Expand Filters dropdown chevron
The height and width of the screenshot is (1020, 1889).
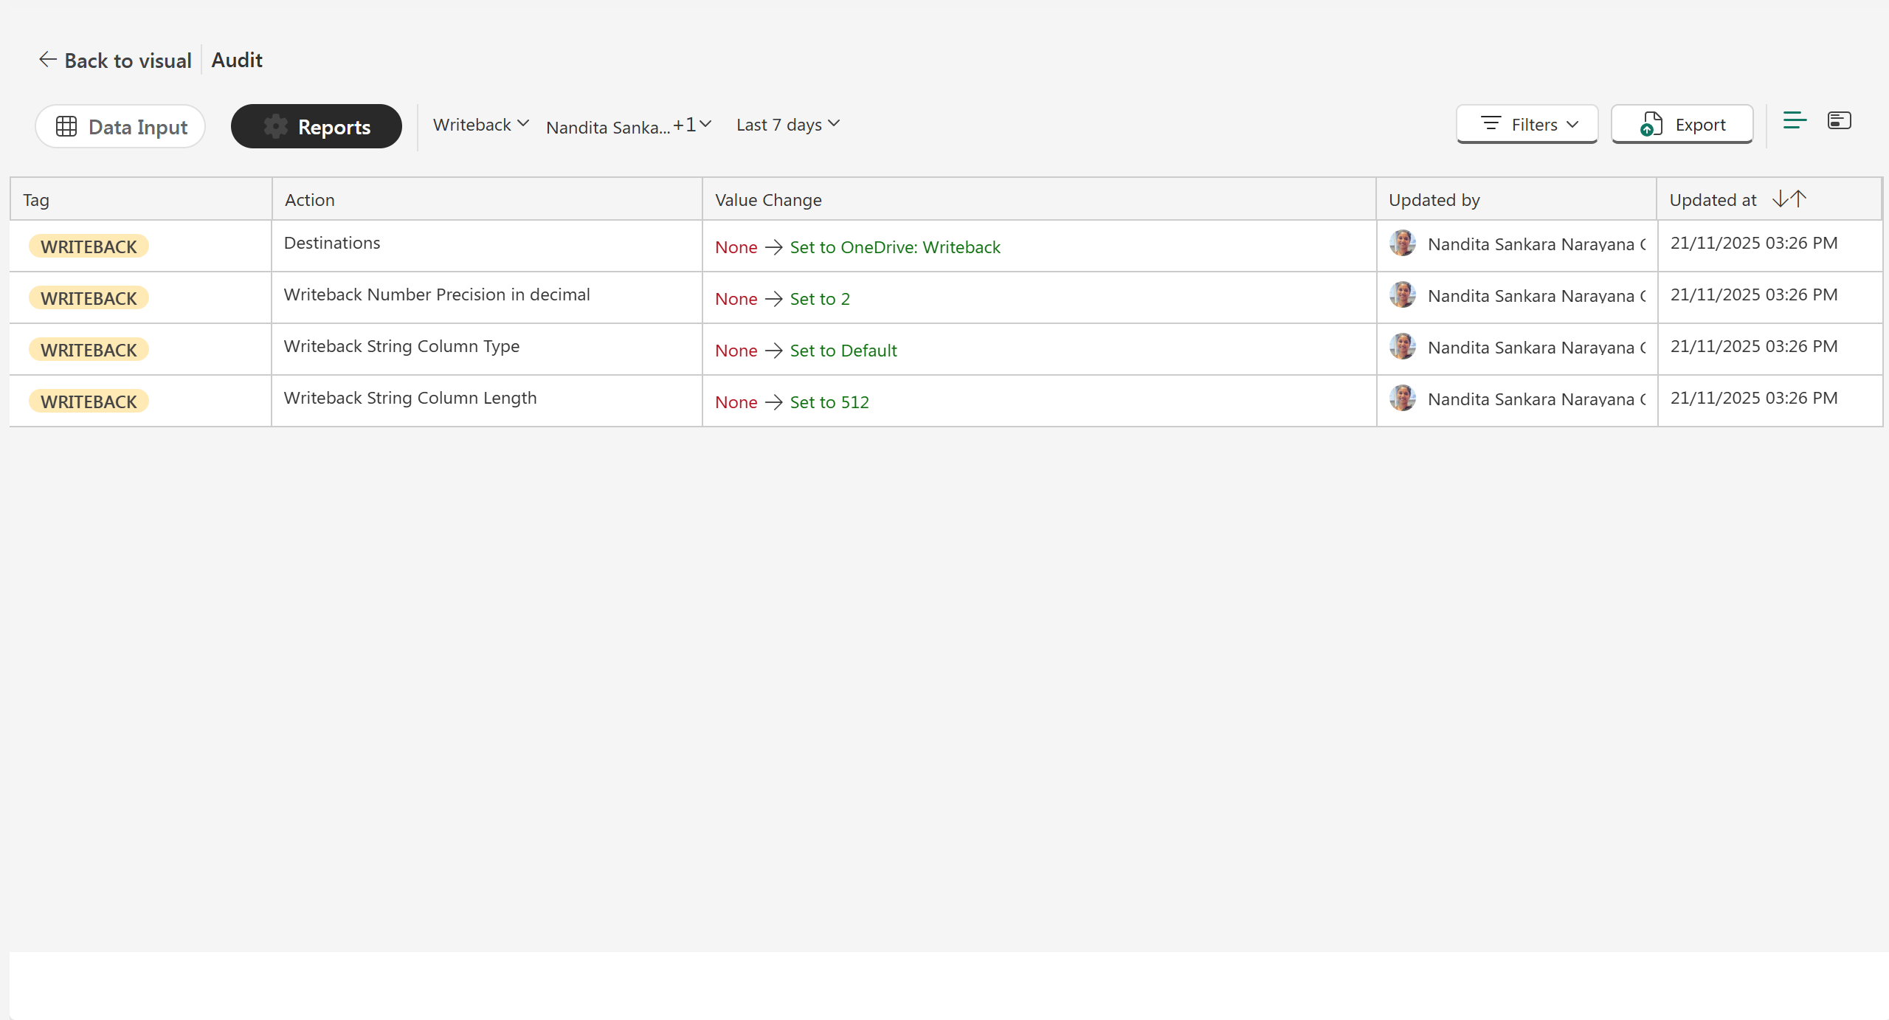pyautogui.click(x=1573, y=124)
